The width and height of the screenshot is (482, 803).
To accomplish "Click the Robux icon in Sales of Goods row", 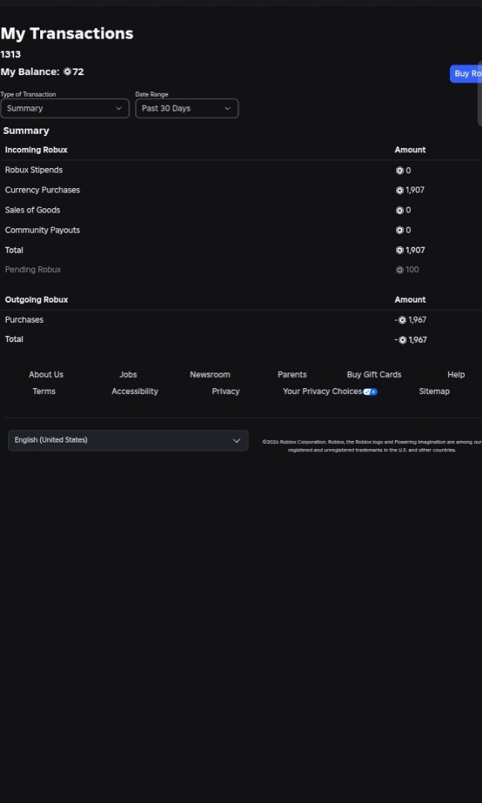I will point(399,210).
